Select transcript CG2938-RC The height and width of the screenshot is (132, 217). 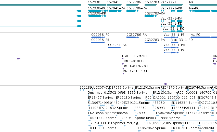point(97,11)
